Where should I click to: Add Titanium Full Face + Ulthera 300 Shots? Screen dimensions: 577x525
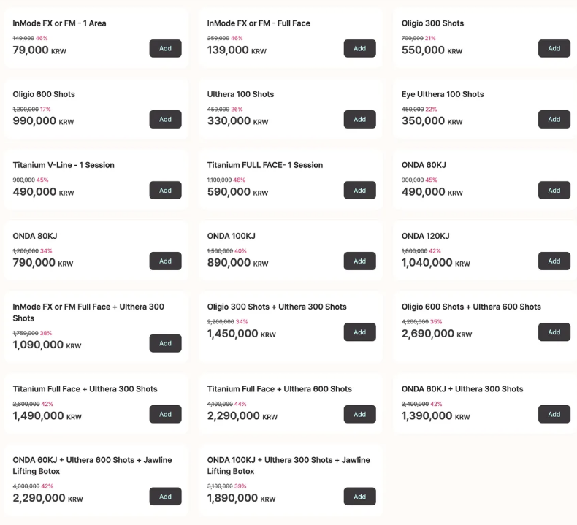pos(165,414)
